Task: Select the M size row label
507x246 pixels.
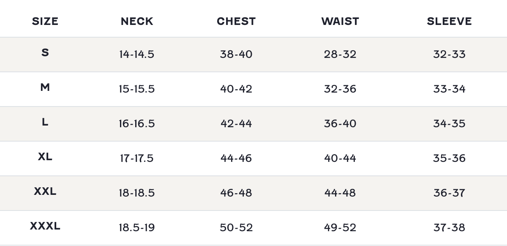Action: pos(45,87)
